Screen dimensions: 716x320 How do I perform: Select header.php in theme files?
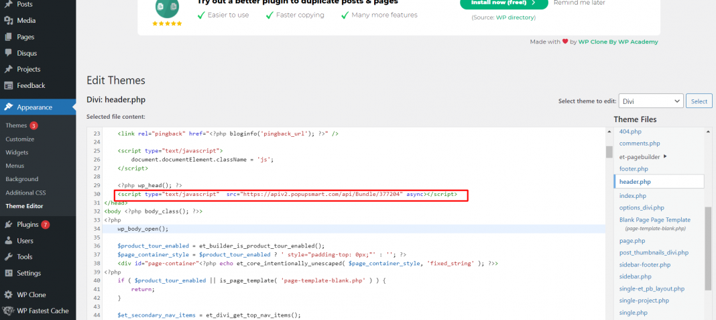[659, 182]
